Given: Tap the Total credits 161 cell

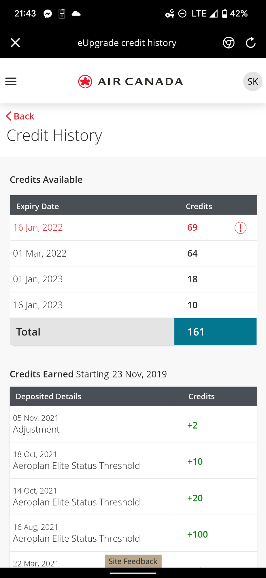Looking at the screenshot, I should (215, 332).
